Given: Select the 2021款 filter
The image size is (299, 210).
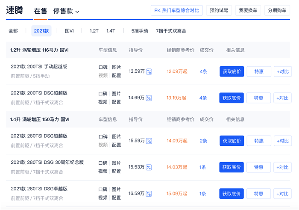Looking at the screenshot, I should [x=41, y=31].
